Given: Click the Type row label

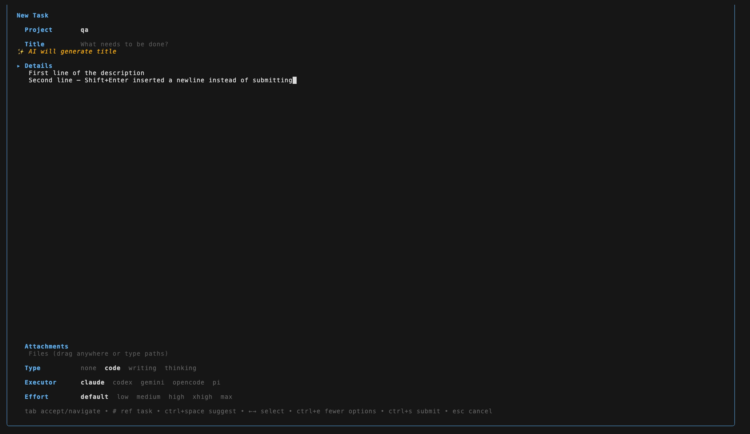Looking at the screenshot, I should coord(32,368).
